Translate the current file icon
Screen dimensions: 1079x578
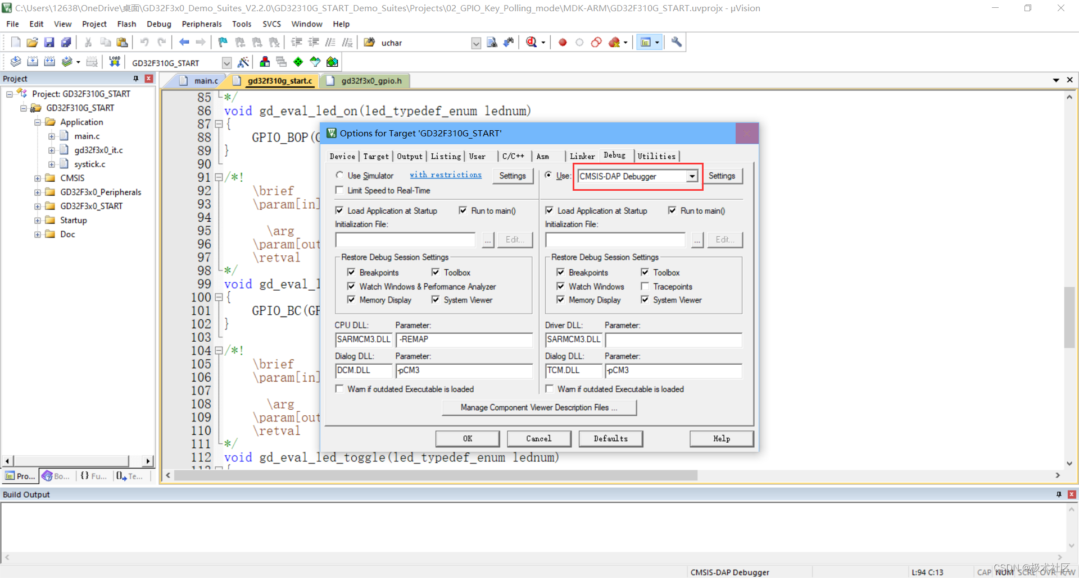pos(16,62)
